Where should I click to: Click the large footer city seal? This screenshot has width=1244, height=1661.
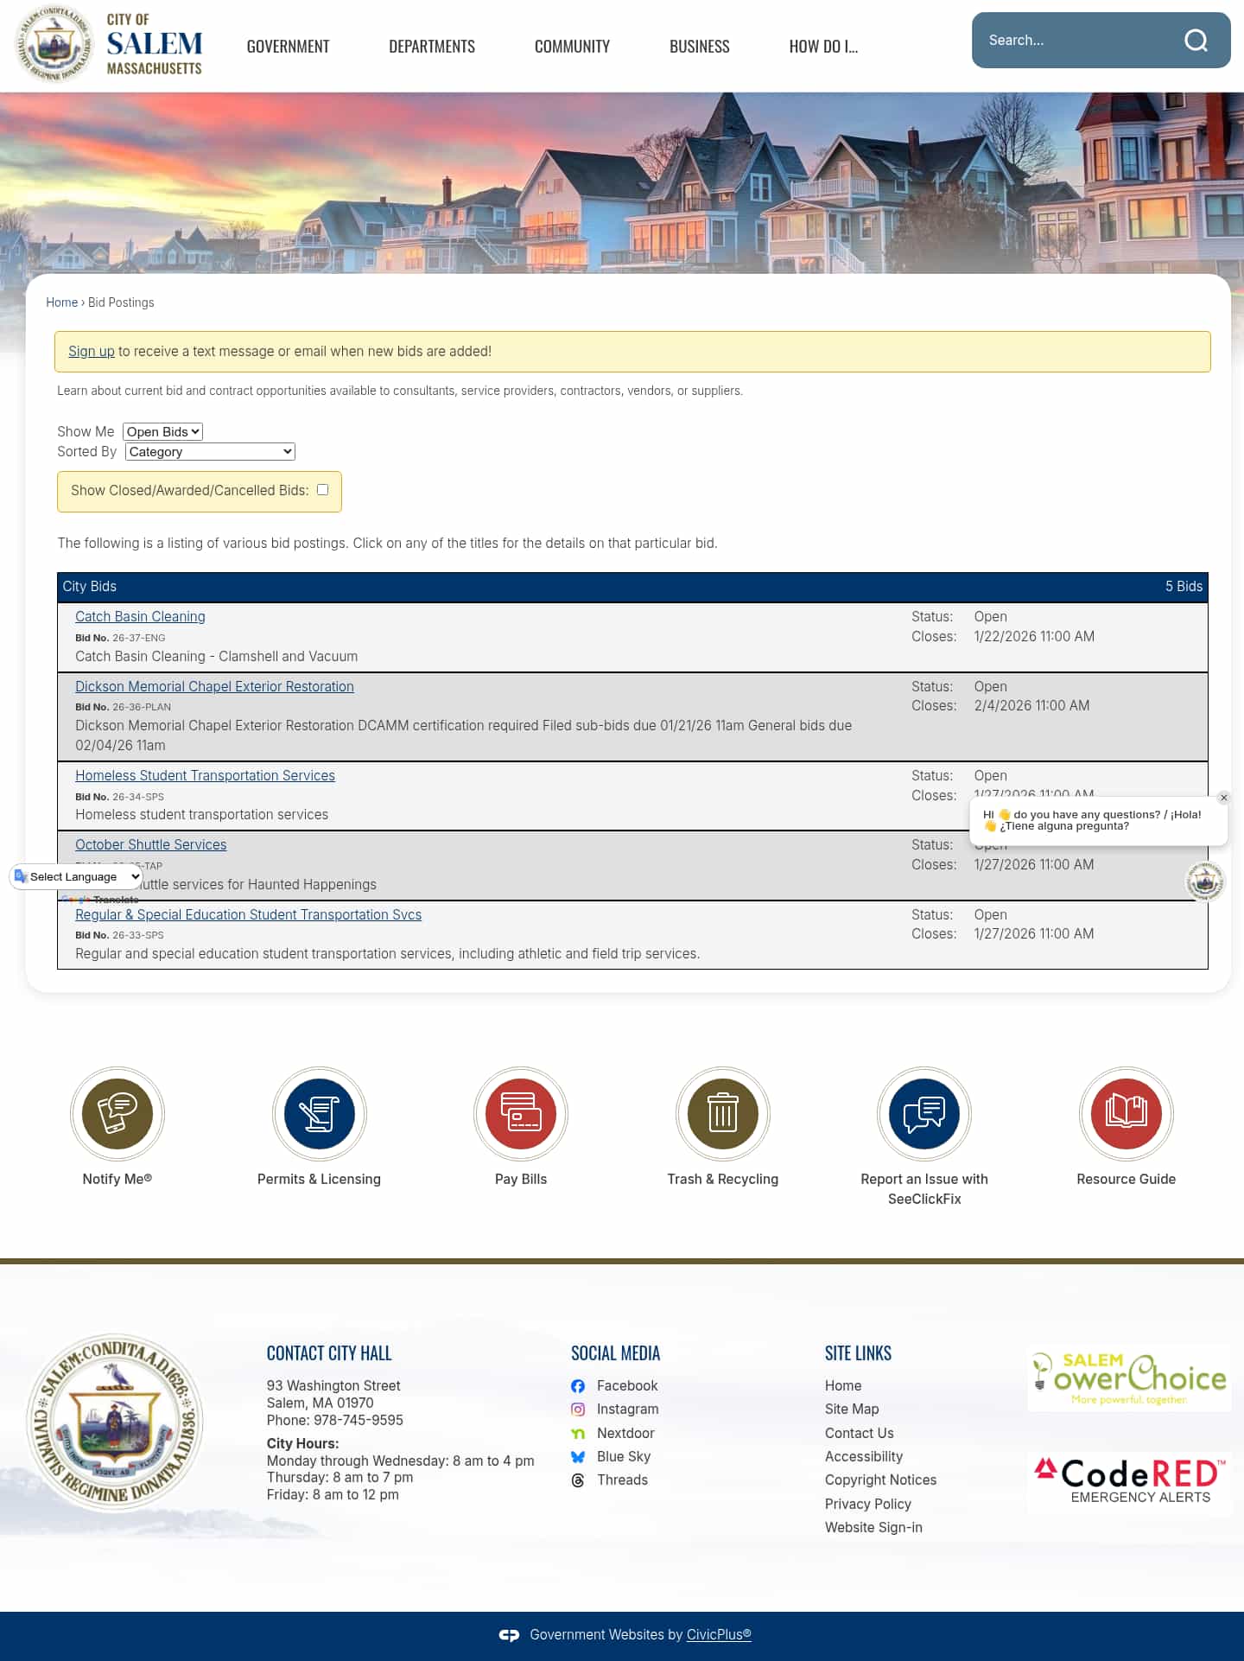point(114,1422)
